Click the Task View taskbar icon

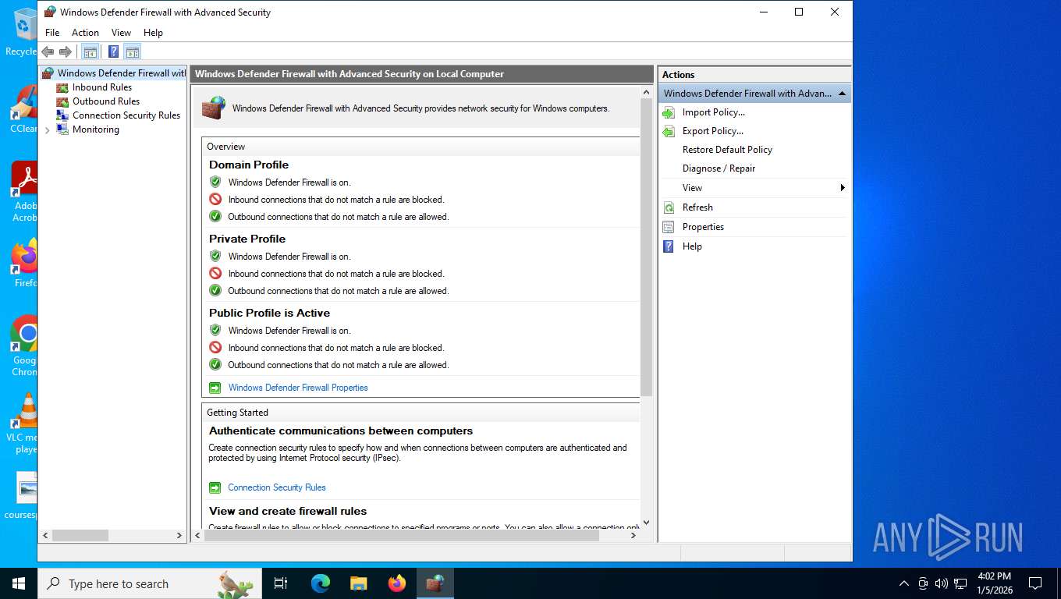click(x=281, y=583)
